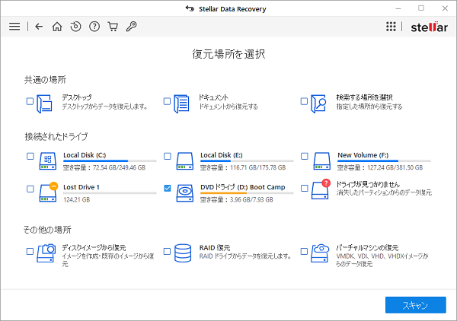The height and width of the screenshot is (321, 457).
Task: Click the DVD drive (D:) disc icon
Action: point(185,193)
